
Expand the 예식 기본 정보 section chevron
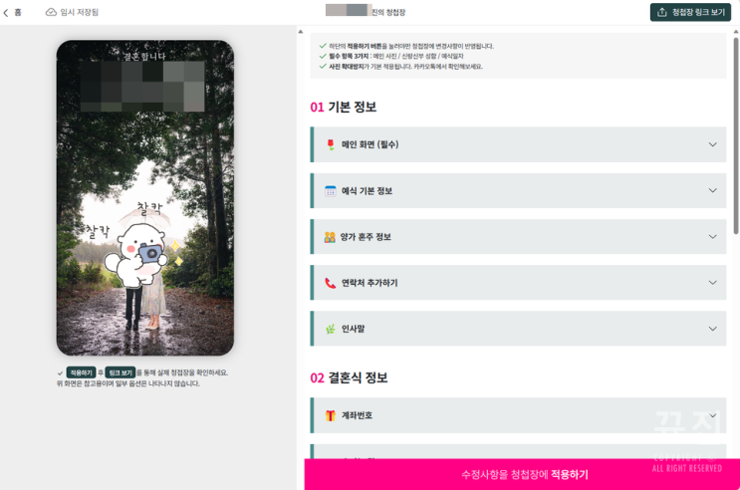click(x=713, y=190)
